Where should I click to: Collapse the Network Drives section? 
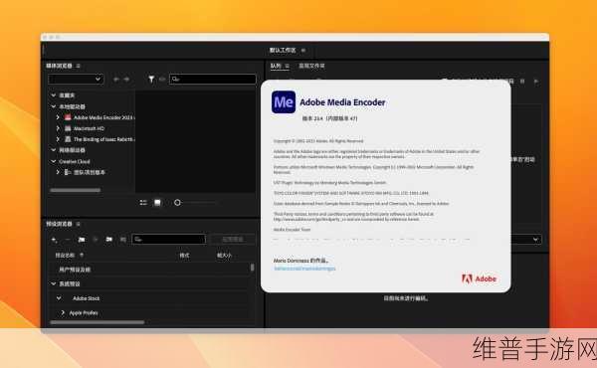(x=54, y=150)
